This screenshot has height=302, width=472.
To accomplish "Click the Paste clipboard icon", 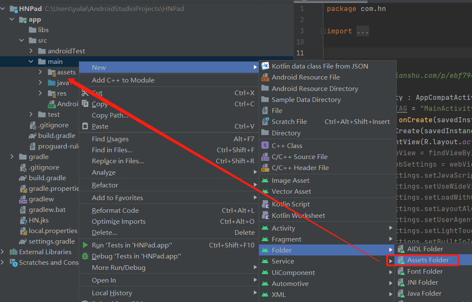I will click(86, 126).
